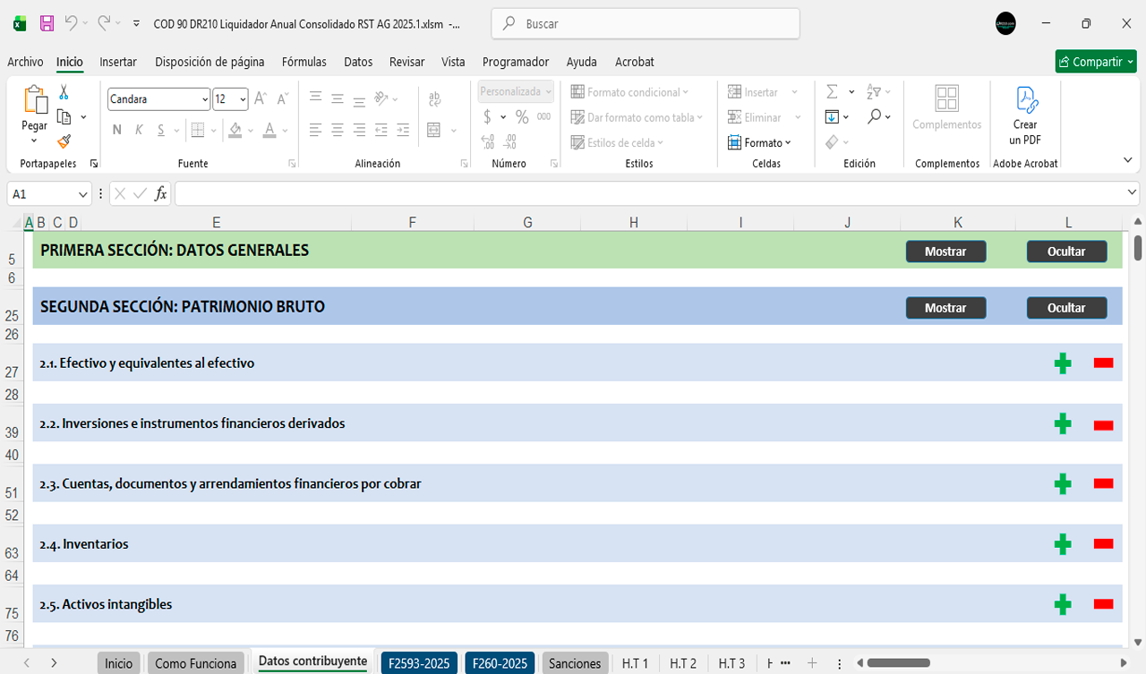Open the Fórmulas ribbon tab

[x=304, y=62]
